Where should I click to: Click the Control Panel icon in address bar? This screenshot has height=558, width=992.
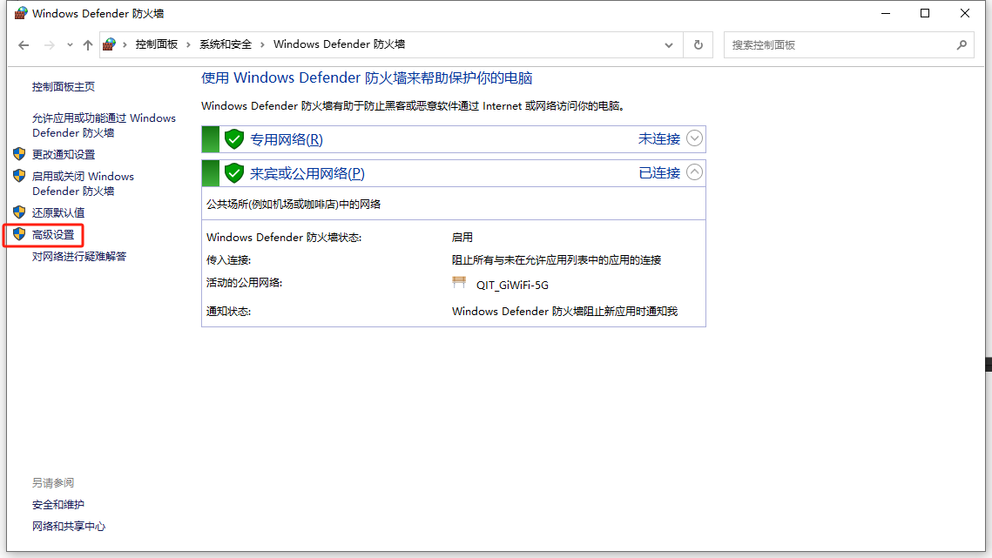point(110,44)
